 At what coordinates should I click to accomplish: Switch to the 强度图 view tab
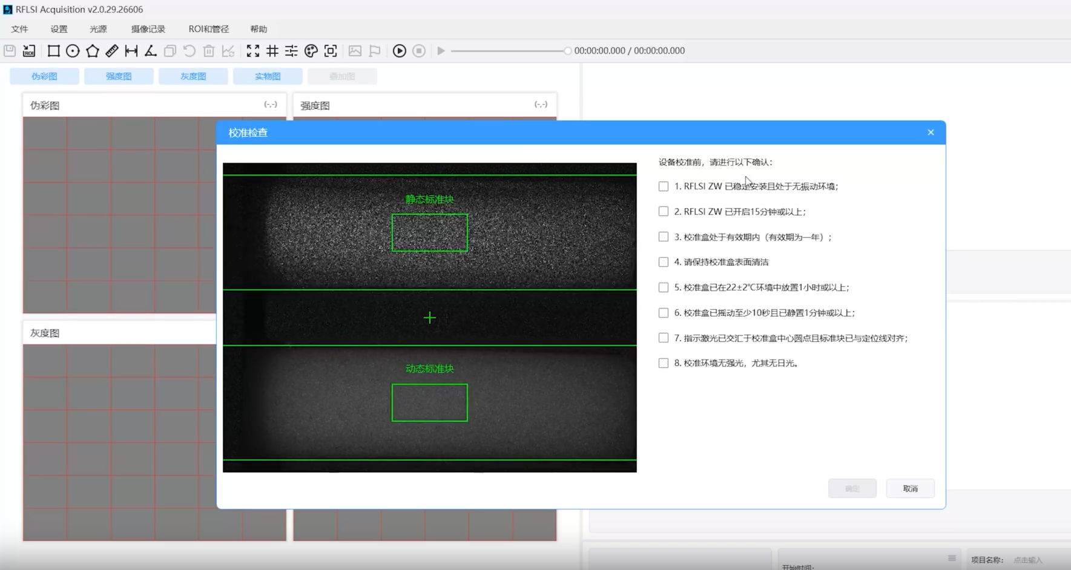[119, 76]
